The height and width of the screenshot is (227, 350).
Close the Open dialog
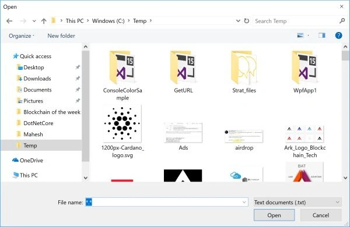click(341, 6)
